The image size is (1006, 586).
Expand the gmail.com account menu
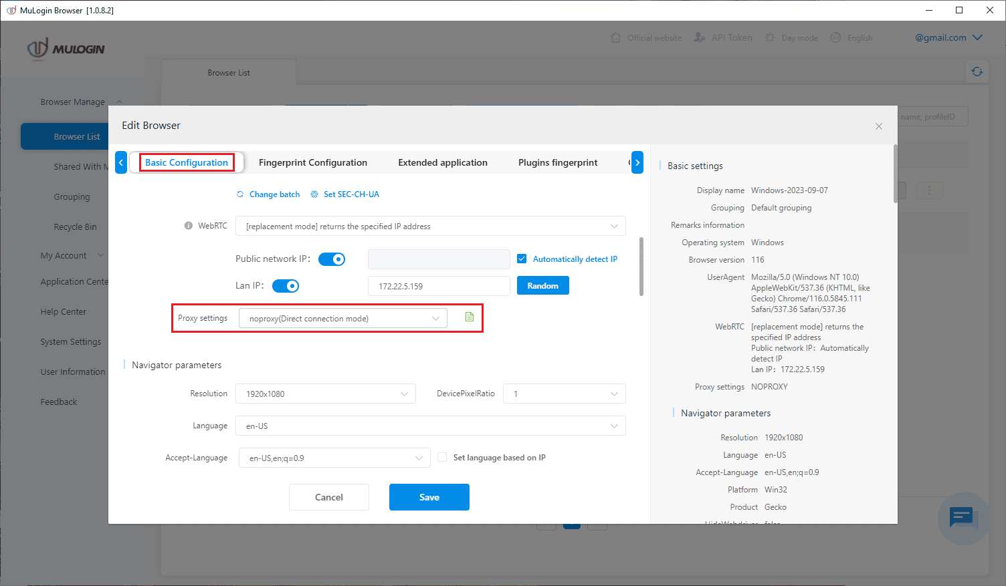coord(948,37)
